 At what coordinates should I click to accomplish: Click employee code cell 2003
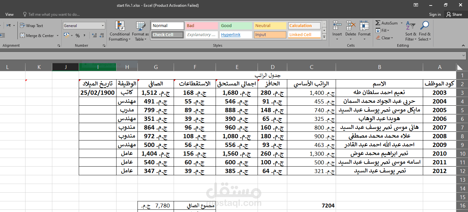point(440,93)
